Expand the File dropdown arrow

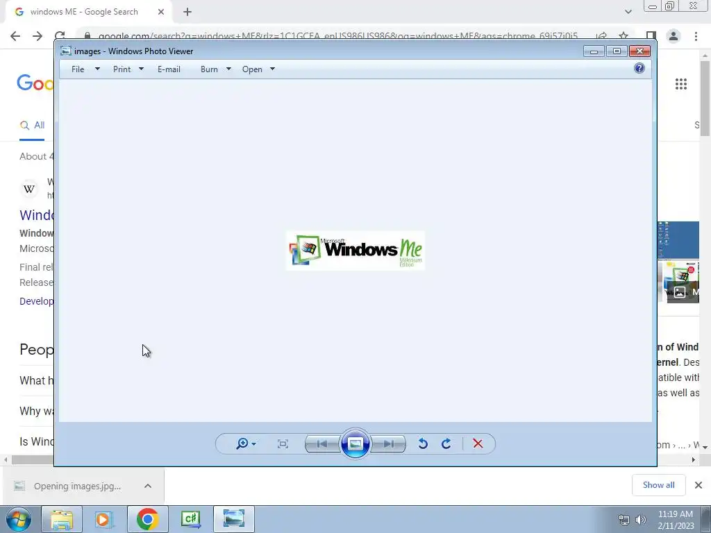pos(97,69)
